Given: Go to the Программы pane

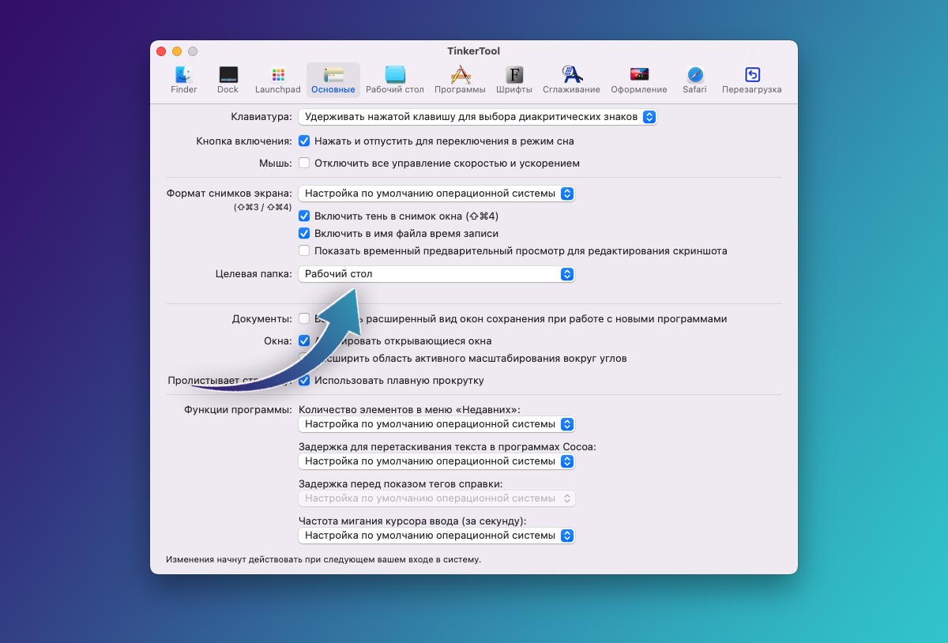Looking at the screenshot, I should pyautogui.click(x=460, y=80).
